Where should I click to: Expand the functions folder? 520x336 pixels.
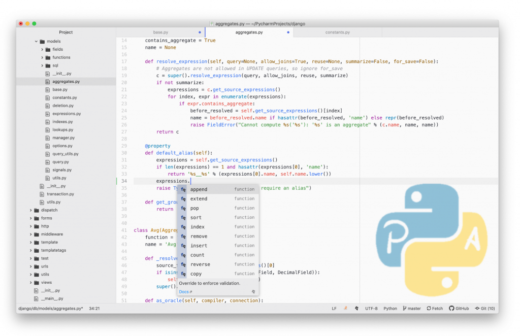(42, 57)
